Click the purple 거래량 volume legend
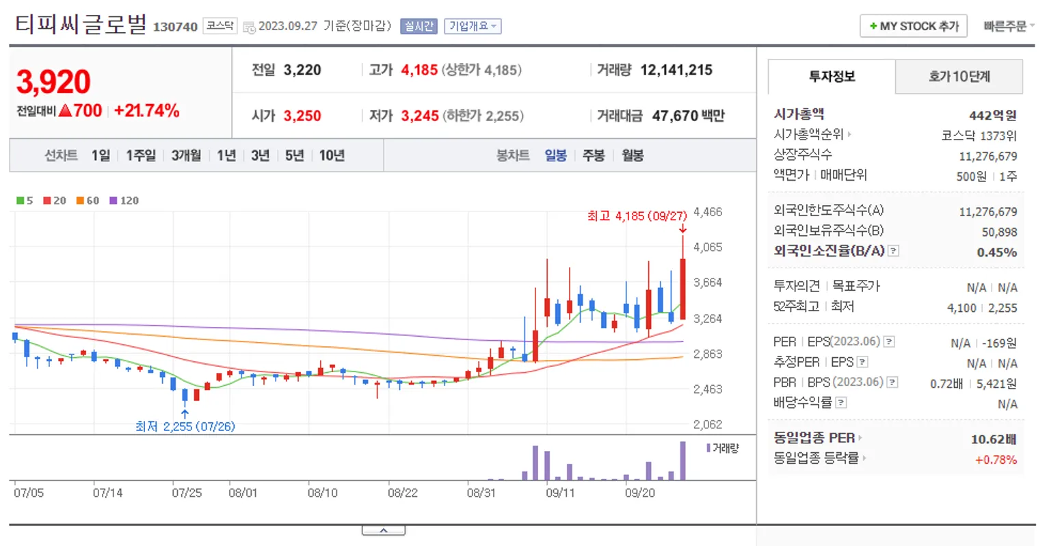 tap(722, 448)
